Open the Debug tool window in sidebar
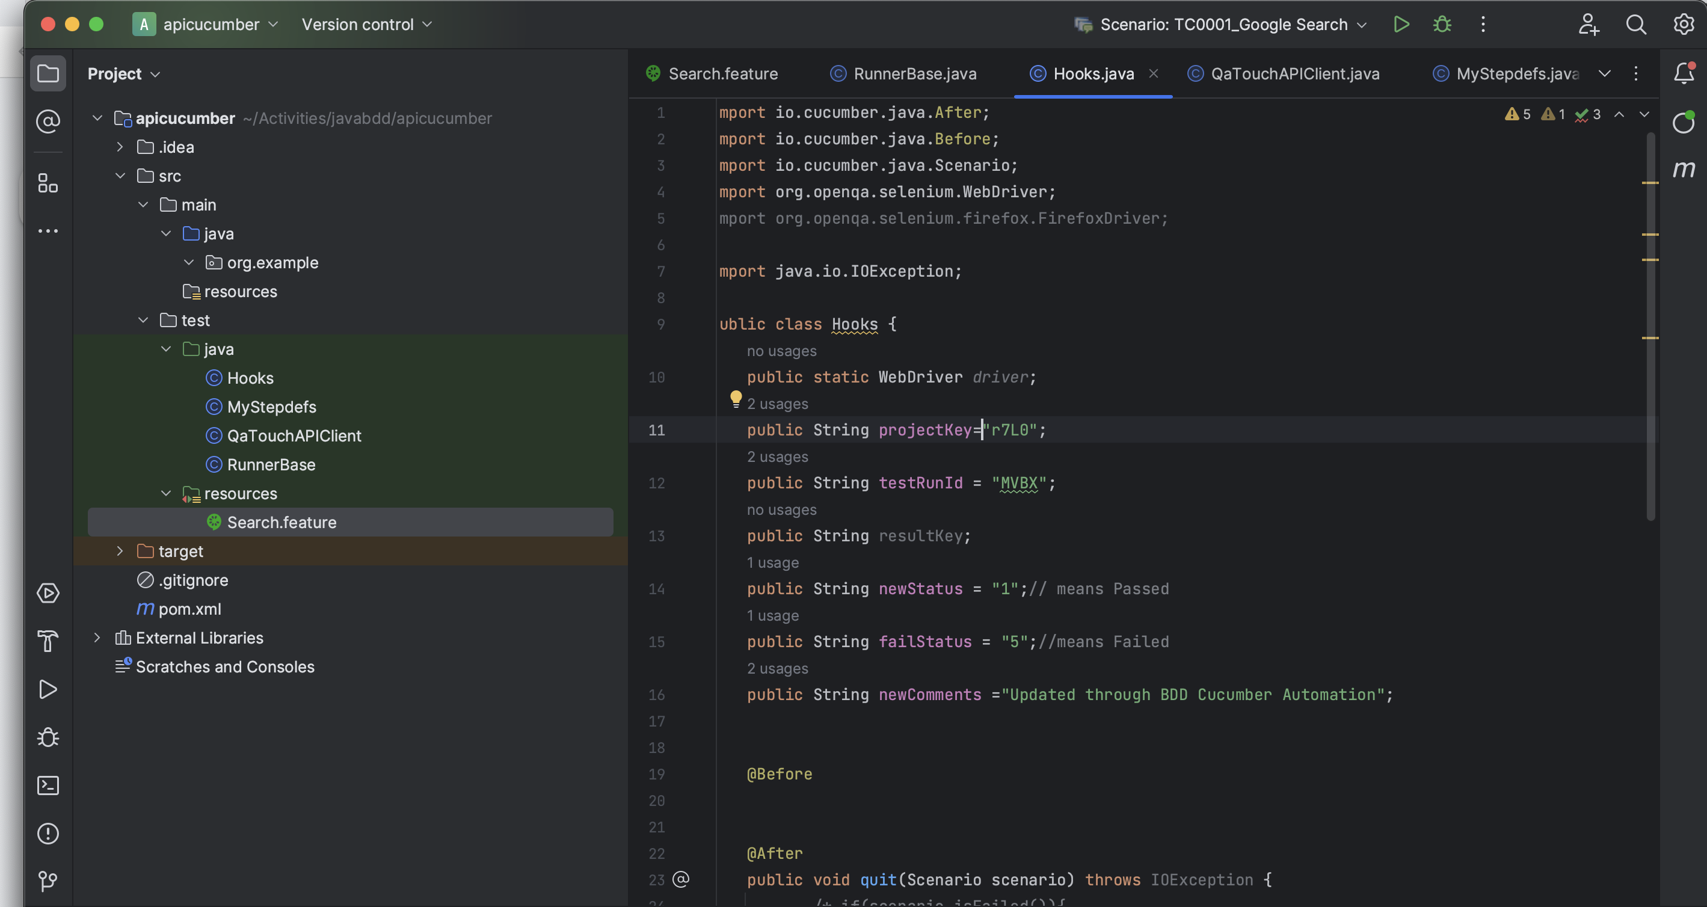The image size is (1707, 907). (x=48, y=737)
